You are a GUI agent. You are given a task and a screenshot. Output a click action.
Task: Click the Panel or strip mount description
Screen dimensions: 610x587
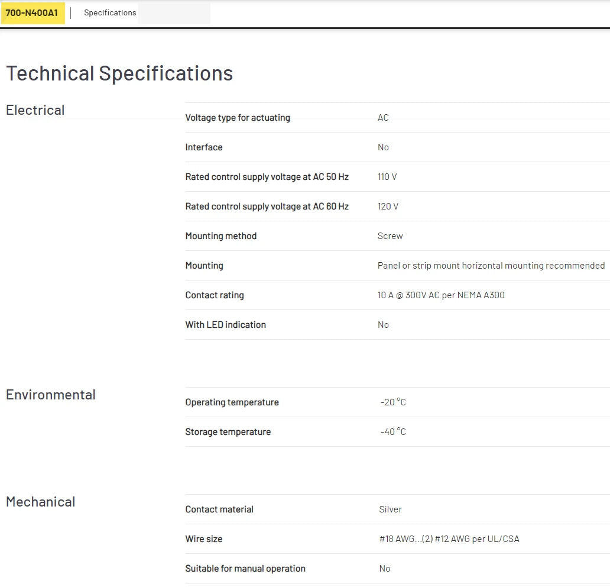[x=491, y=266]
